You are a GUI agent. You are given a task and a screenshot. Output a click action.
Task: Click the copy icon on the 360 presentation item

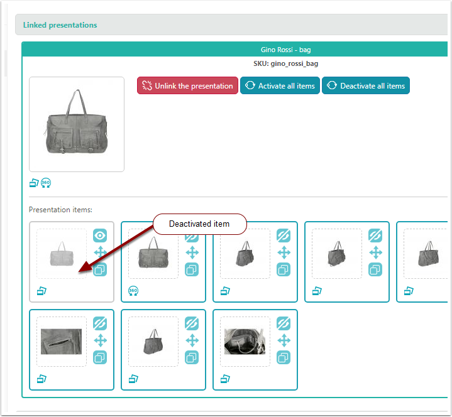[192, 269]
